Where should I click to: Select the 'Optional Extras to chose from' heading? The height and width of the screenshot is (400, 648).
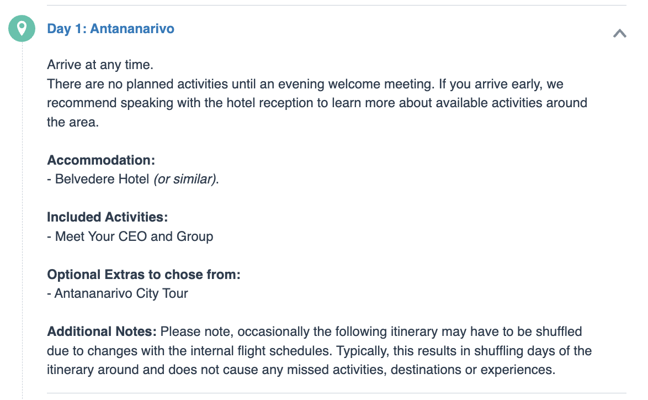(144, 275)
